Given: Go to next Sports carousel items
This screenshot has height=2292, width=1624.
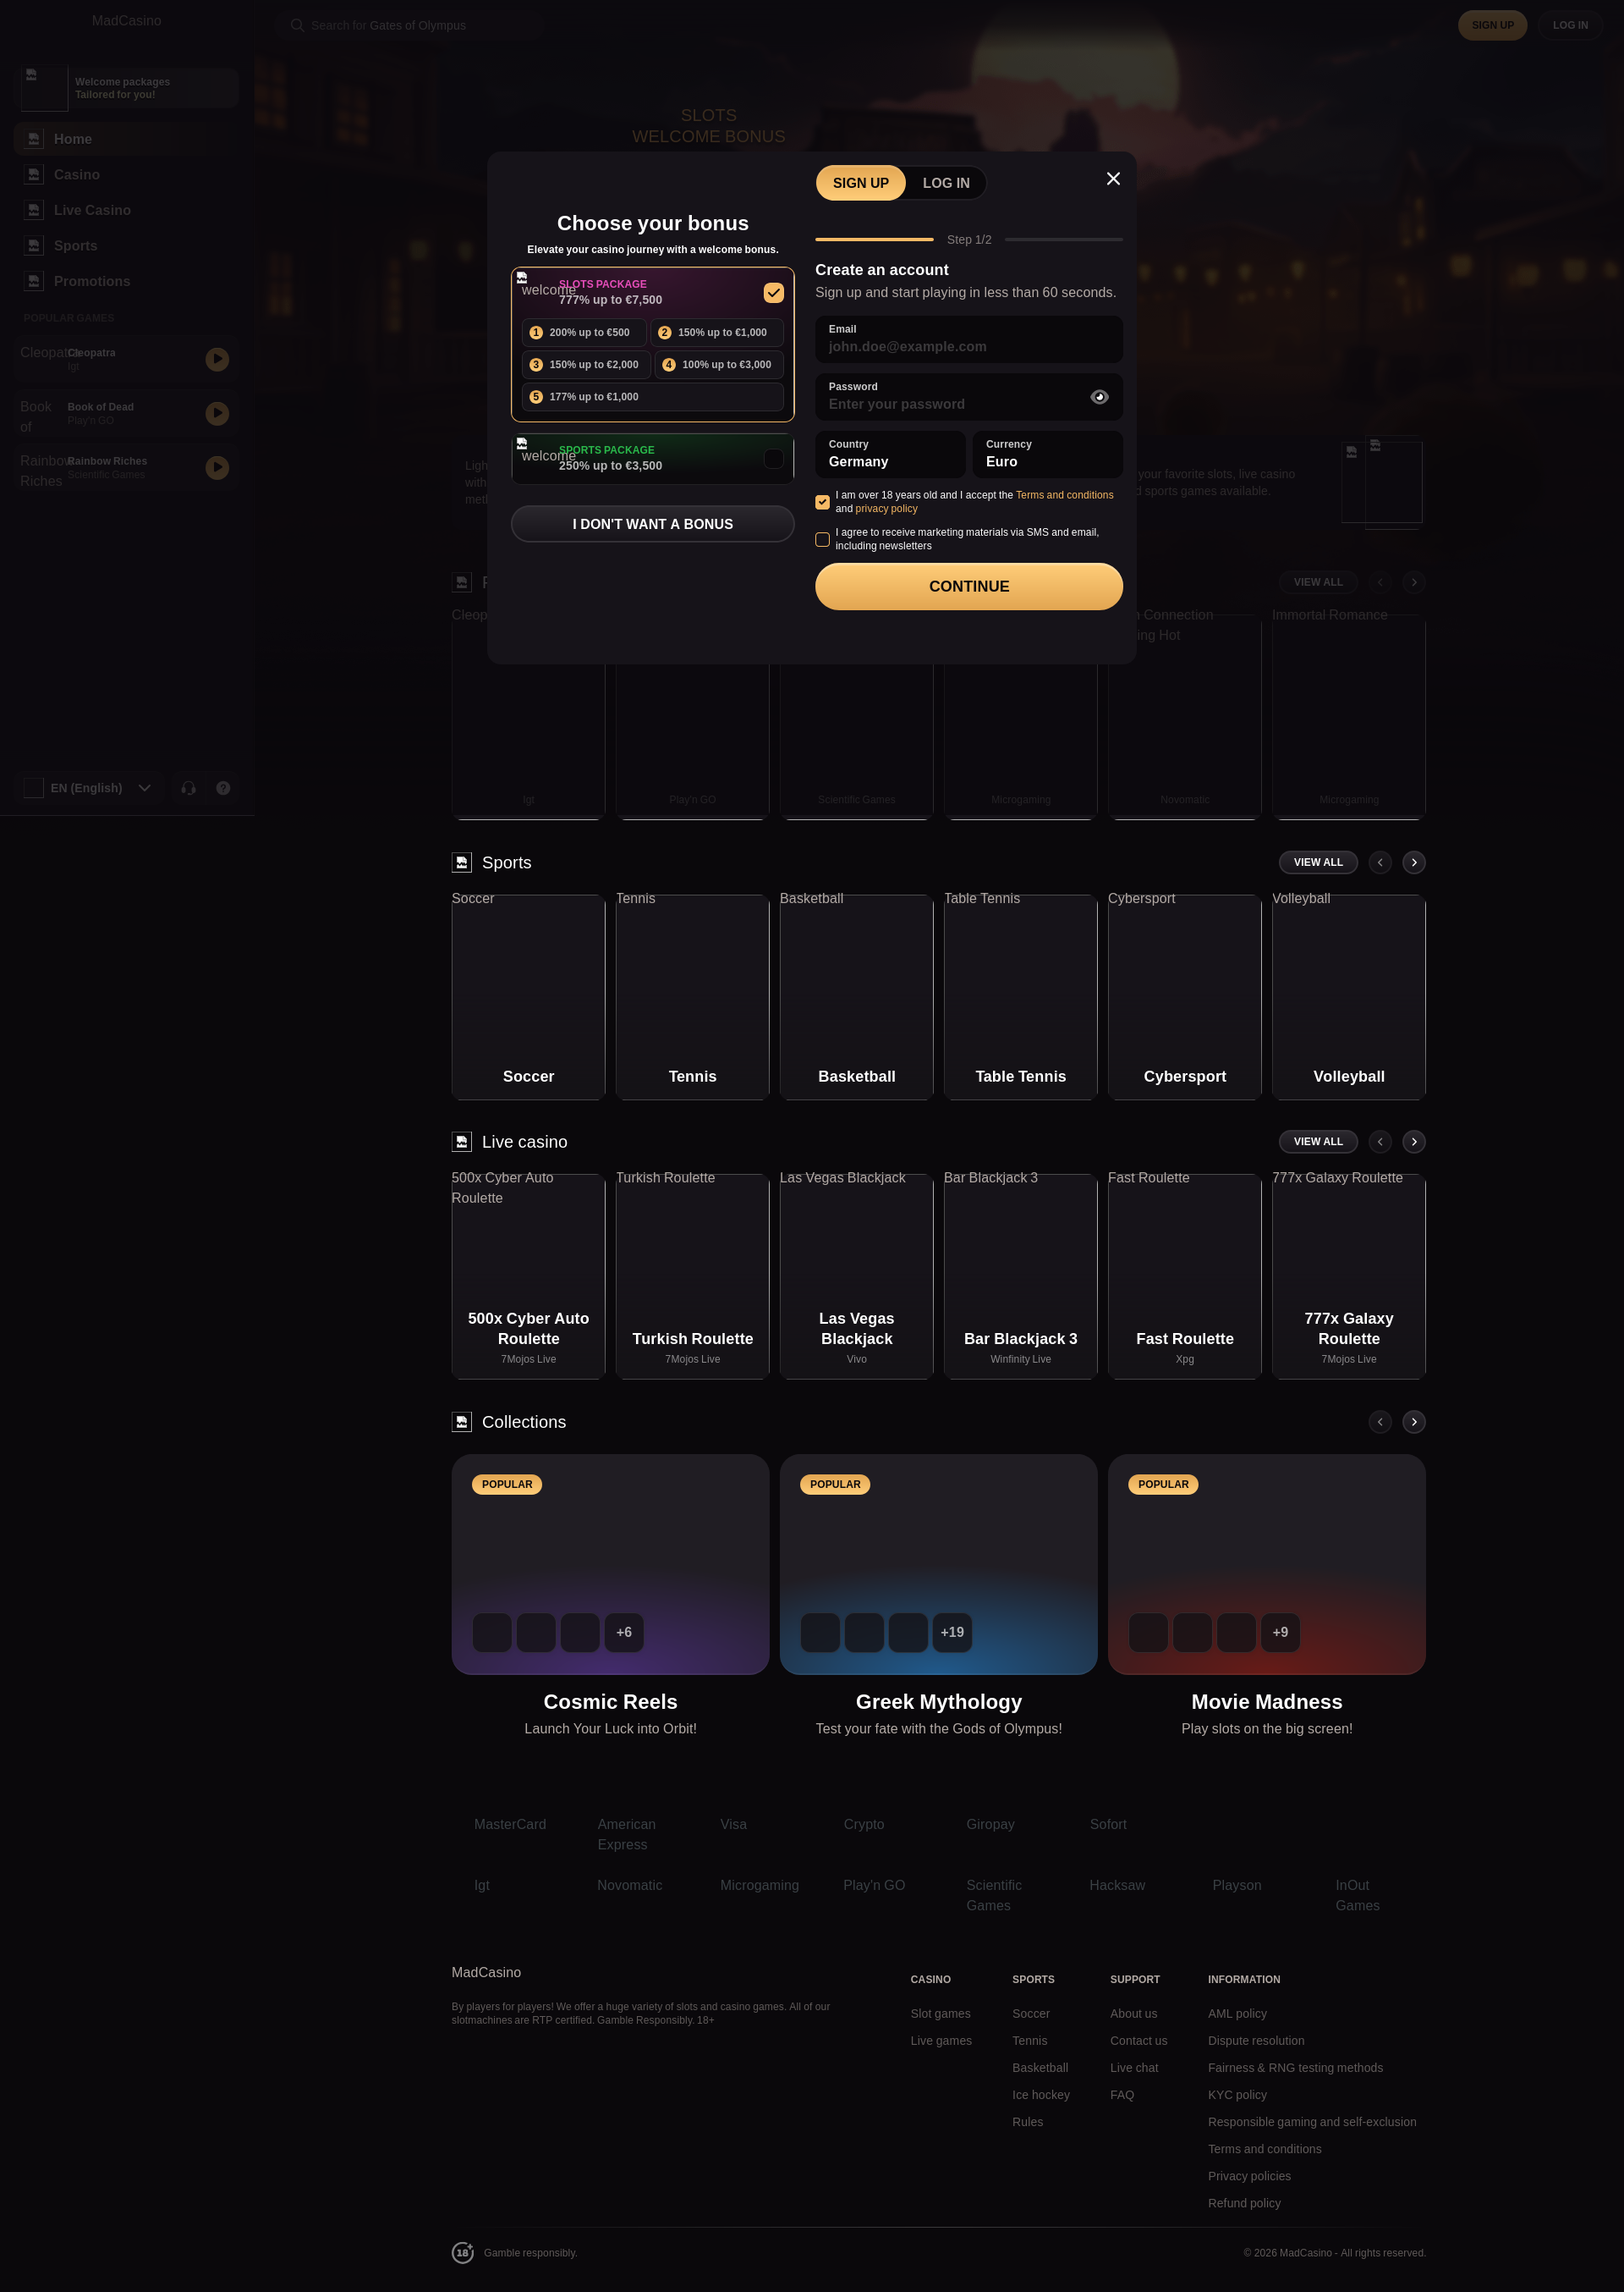Looking at the screenshot, I should 1413,862.
